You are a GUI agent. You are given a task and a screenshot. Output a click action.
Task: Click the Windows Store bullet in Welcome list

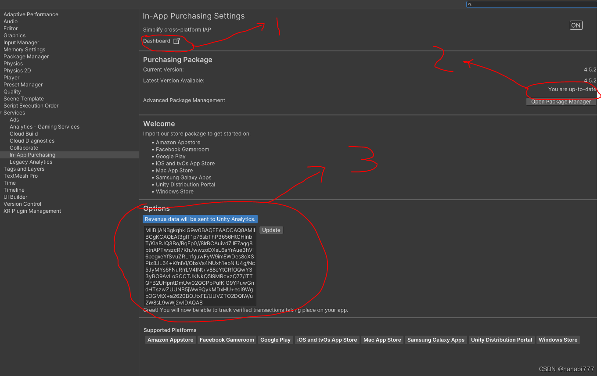click(x=175, y=192)
